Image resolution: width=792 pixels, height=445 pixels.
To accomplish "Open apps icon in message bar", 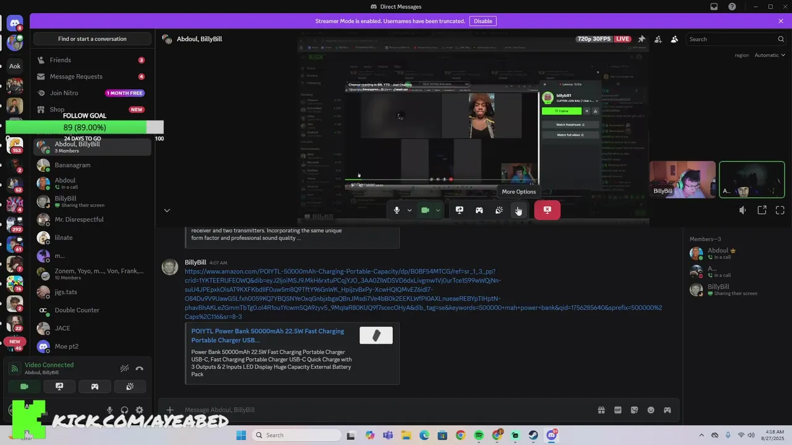I will coord(668,410).
